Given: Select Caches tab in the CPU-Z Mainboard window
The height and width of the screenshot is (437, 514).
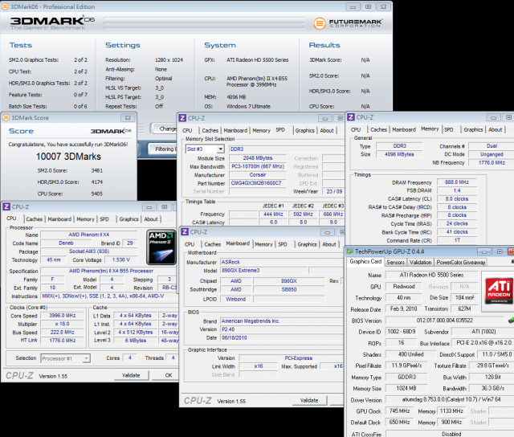Looking at the screenshot, I should tap(212, 244).
